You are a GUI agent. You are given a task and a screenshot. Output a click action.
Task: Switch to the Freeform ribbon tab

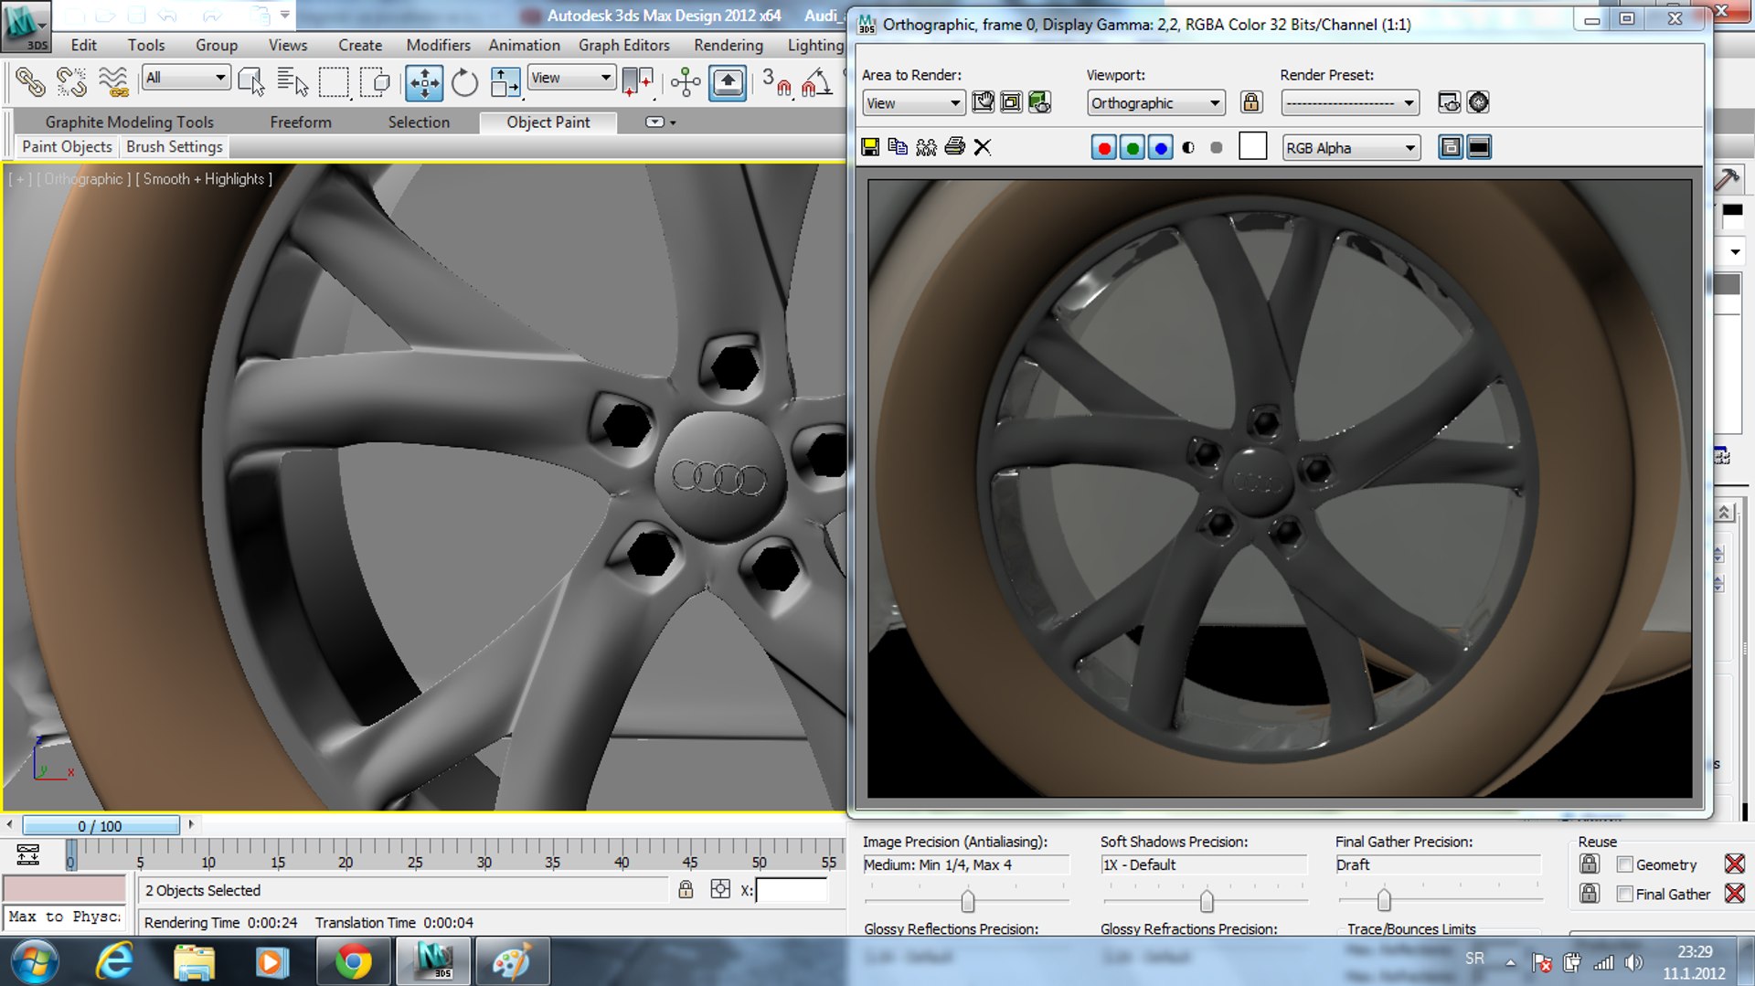[301, 122]
